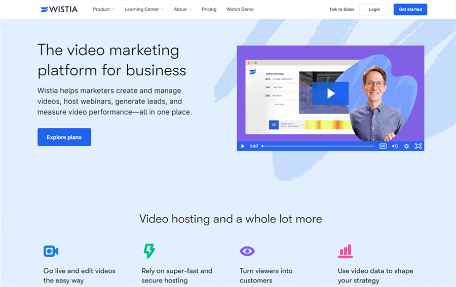This screenshot has width=456, height=287.
Task: Expand the Product menu
Action: 103,9
